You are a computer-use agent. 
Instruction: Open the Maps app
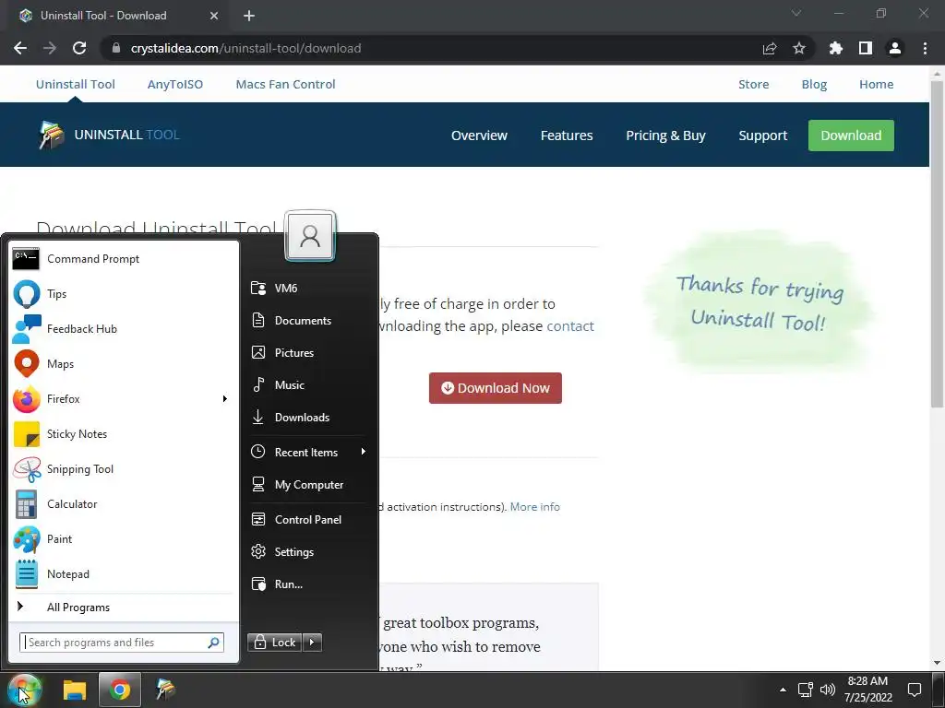click(x=123, y=363)
